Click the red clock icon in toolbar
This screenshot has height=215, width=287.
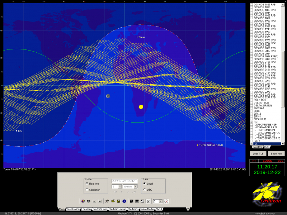166,201
